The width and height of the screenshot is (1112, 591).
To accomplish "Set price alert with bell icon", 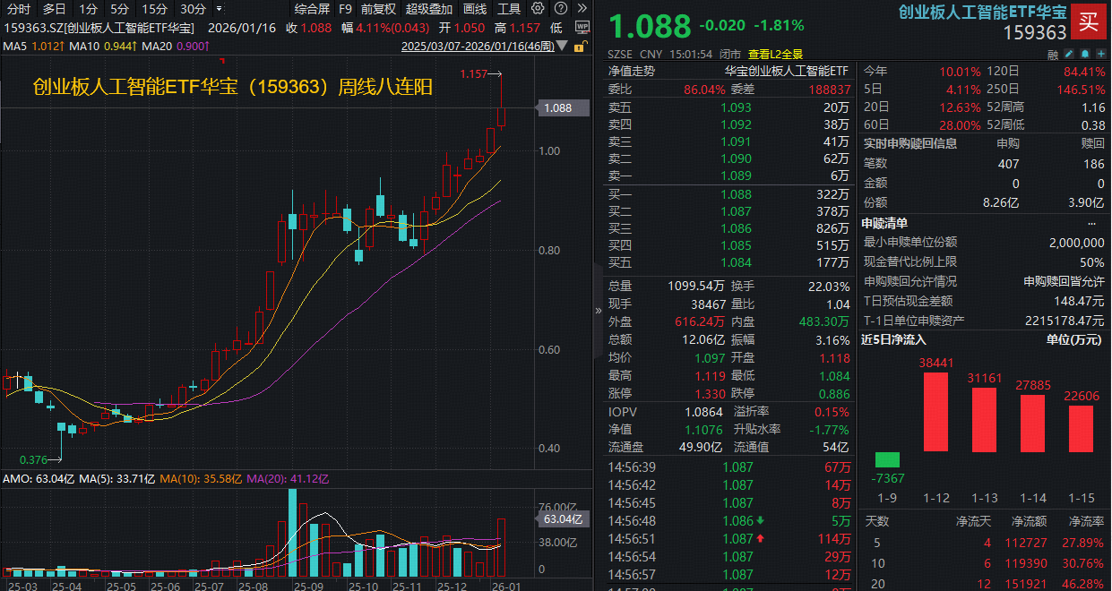I will pos(1084,54).
